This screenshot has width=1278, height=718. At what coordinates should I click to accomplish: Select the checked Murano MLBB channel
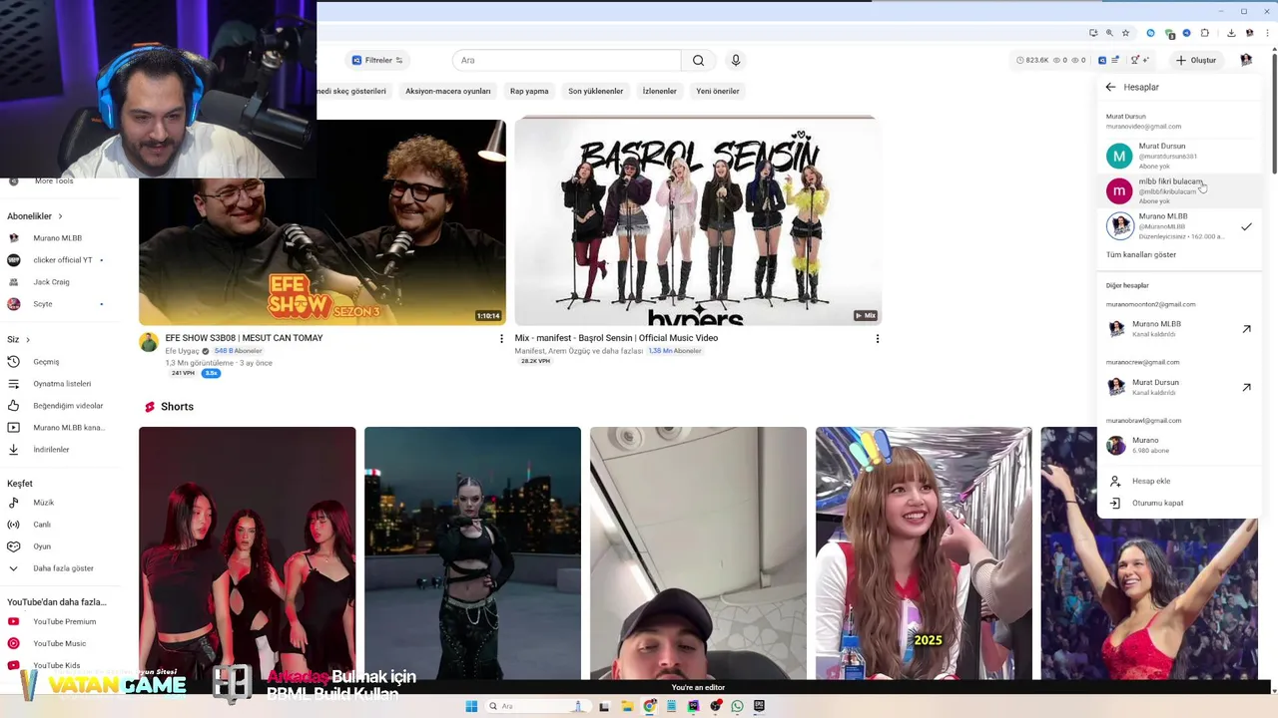pos(1179,226)
